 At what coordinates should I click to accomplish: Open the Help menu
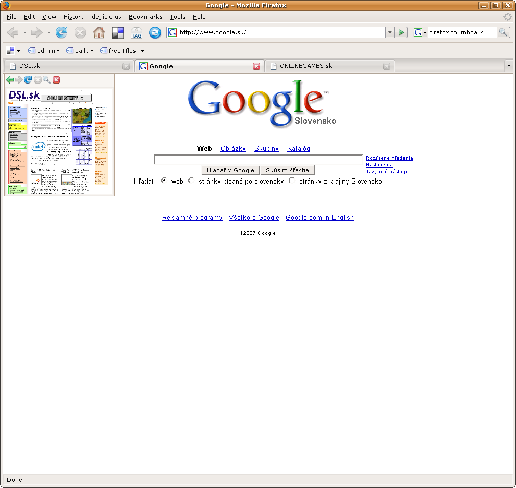[199, 17]
